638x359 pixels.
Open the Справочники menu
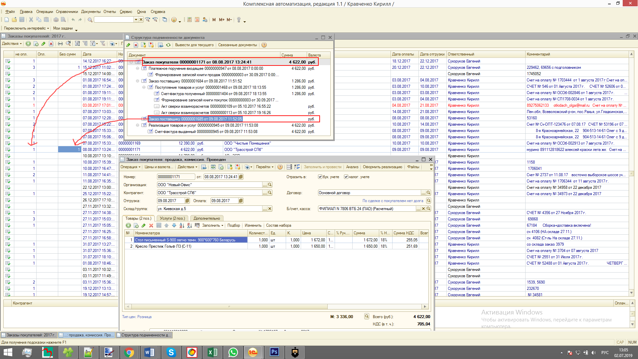click(x=67, y=12)
